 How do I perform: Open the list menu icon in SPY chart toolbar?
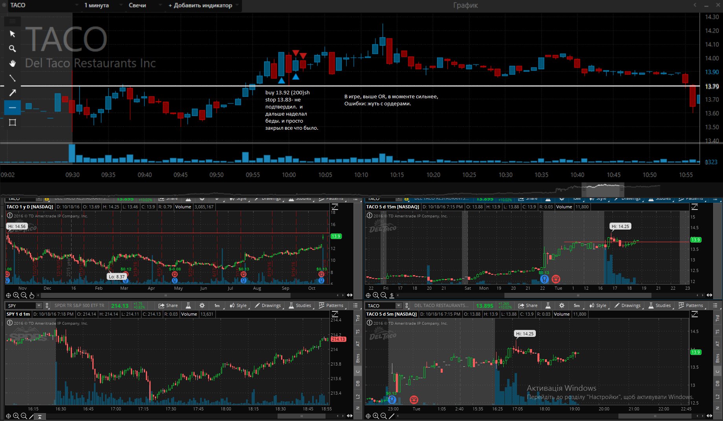355,305
